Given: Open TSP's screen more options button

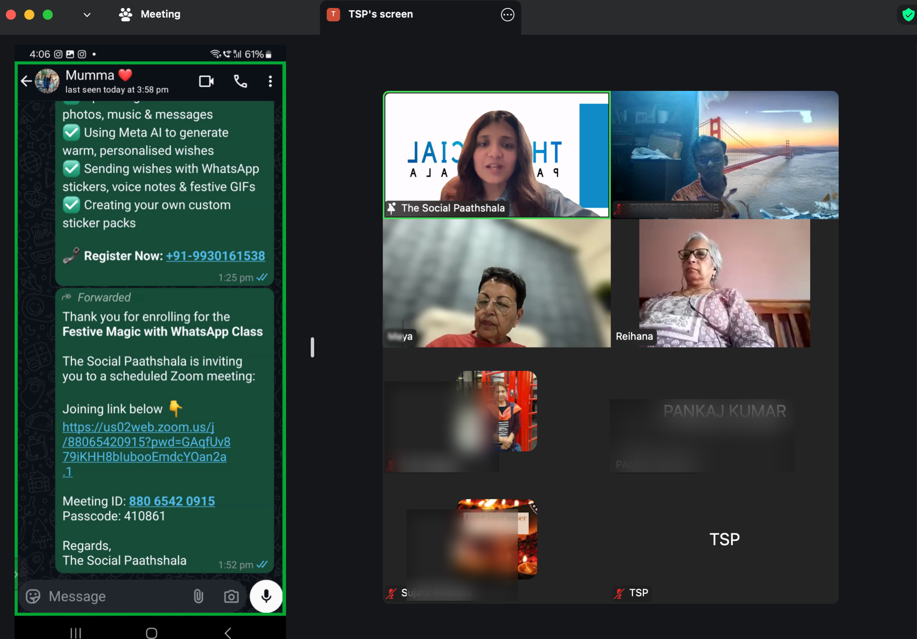Looking at the screenshot, I should pos(507,15).
